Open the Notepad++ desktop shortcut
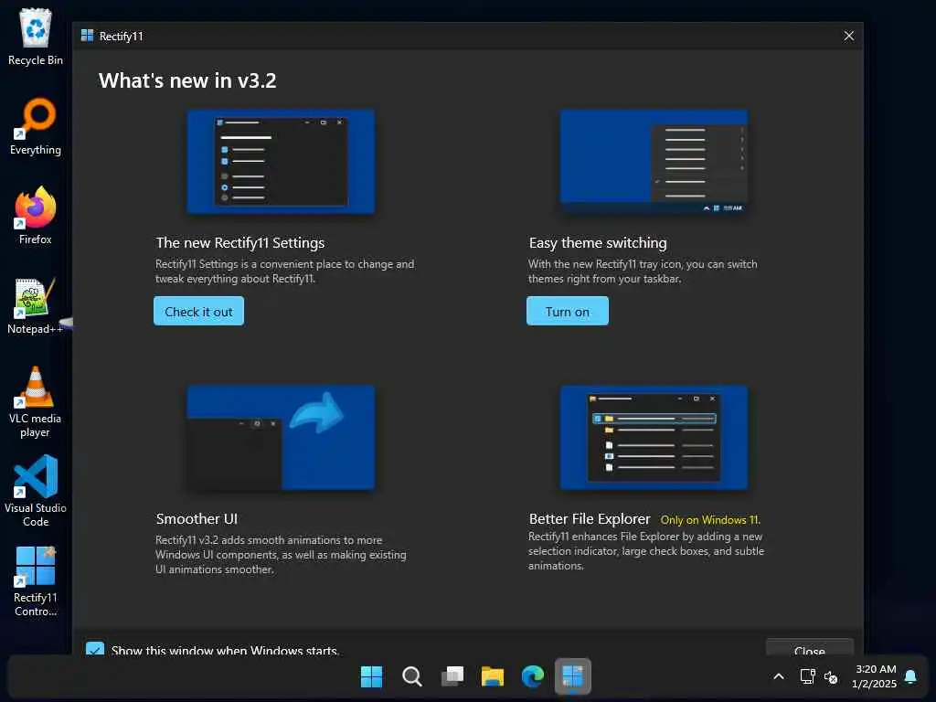This screenshot has height=702, width=936. 36,305
